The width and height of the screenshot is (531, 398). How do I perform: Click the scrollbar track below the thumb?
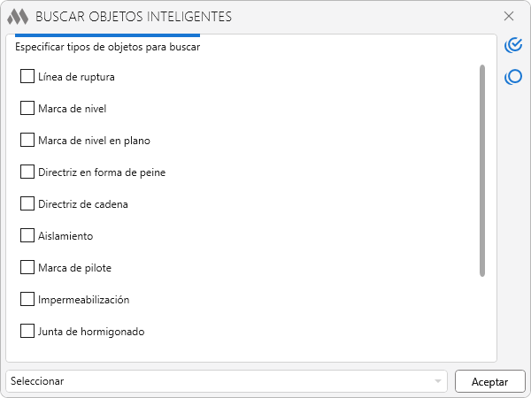point(482,318)
